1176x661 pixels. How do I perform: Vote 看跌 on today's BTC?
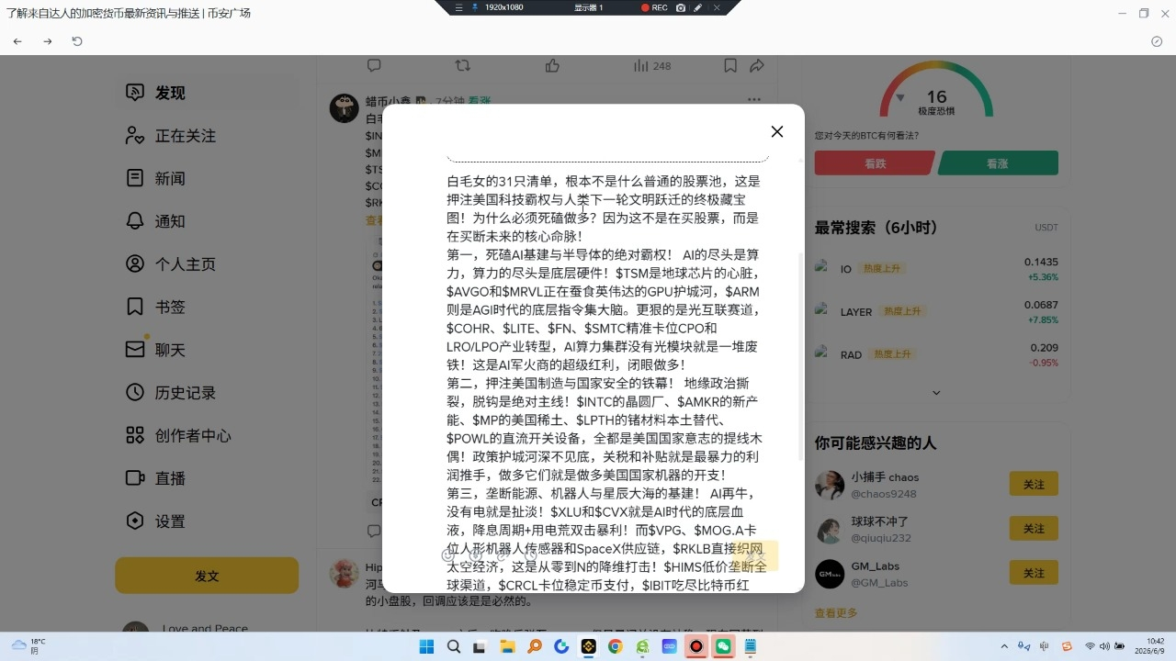(x=875, y=163)
